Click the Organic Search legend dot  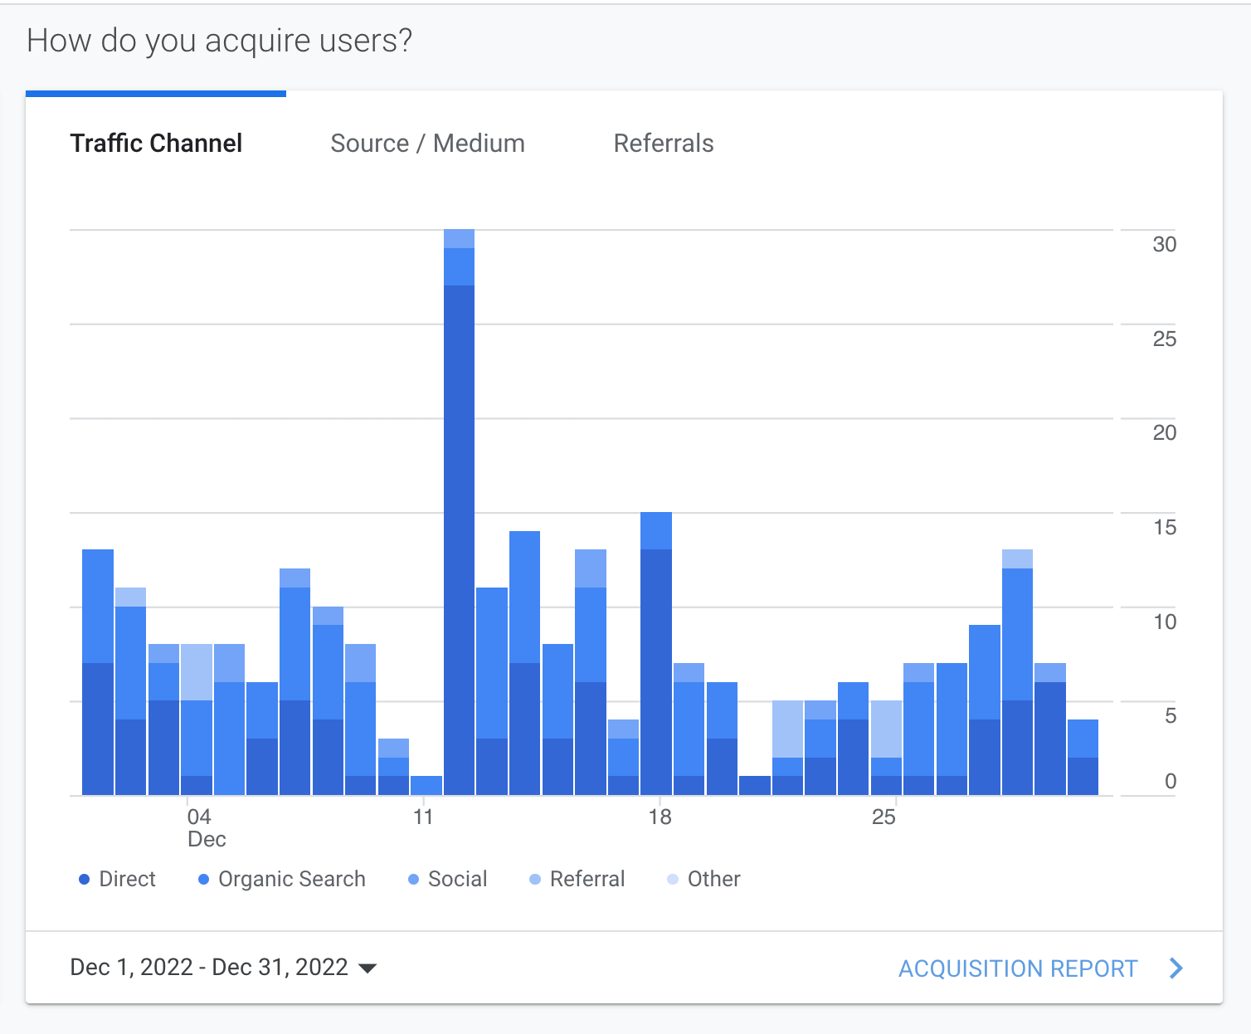coord(203,880)
